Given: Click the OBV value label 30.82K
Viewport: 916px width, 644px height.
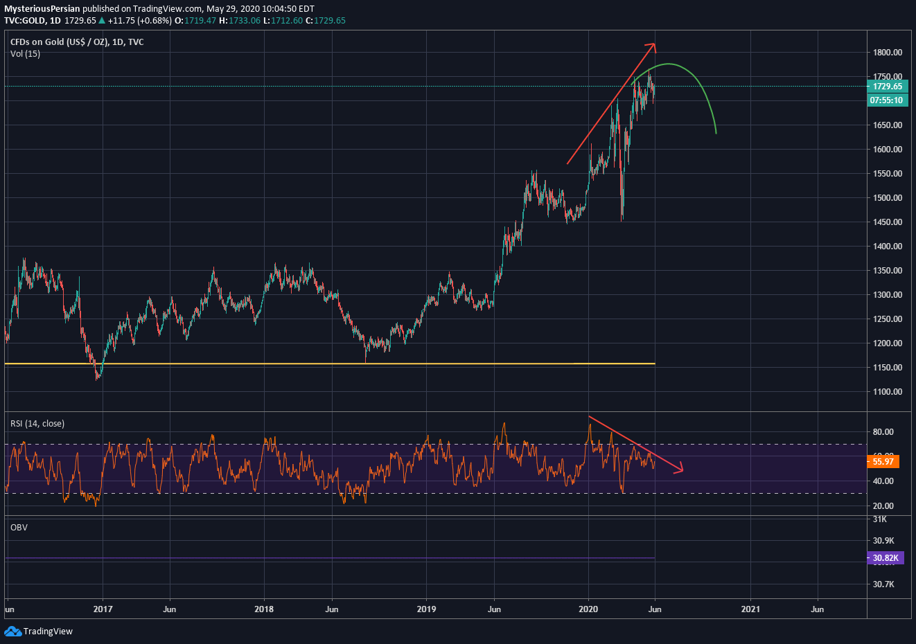Looking at the screenshot, I should (x=886, y=558).
